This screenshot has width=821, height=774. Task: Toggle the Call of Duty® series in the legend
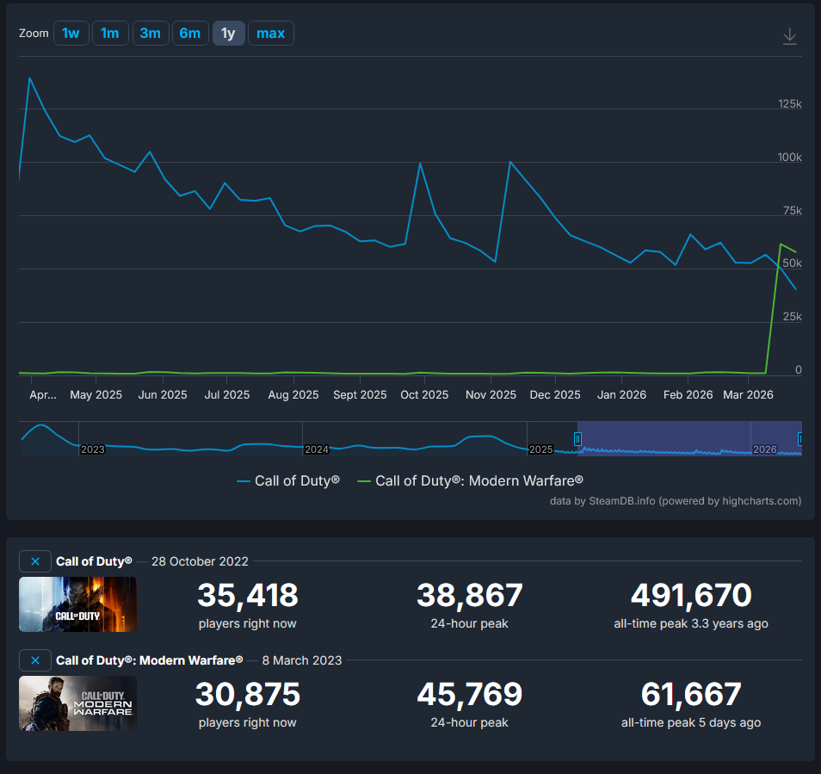288,480
